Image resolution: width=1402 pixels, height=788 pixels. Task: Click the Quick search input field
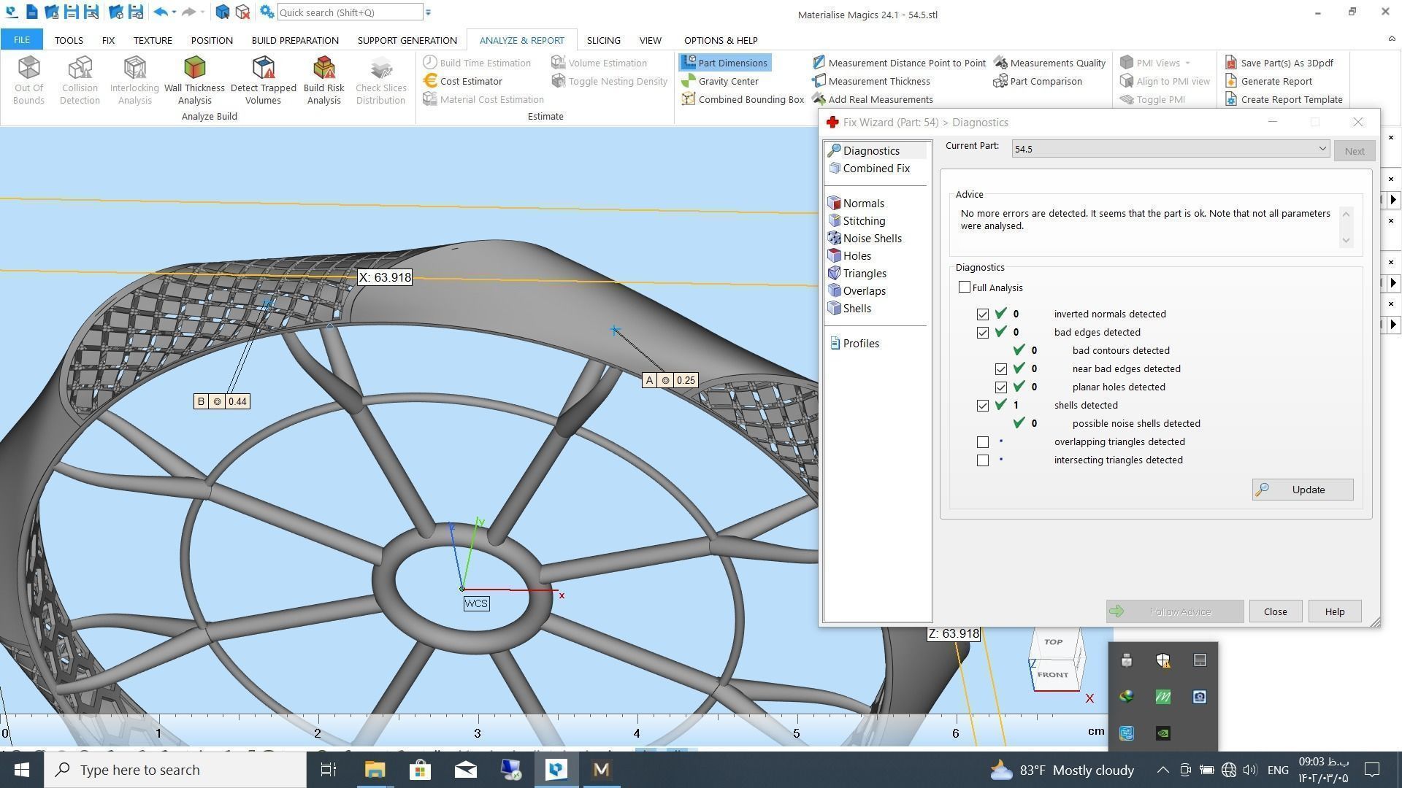(349, 12)
